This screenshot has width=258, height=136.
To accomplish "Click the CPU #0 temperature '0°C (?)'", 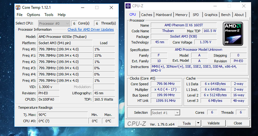I will [63, 121].
